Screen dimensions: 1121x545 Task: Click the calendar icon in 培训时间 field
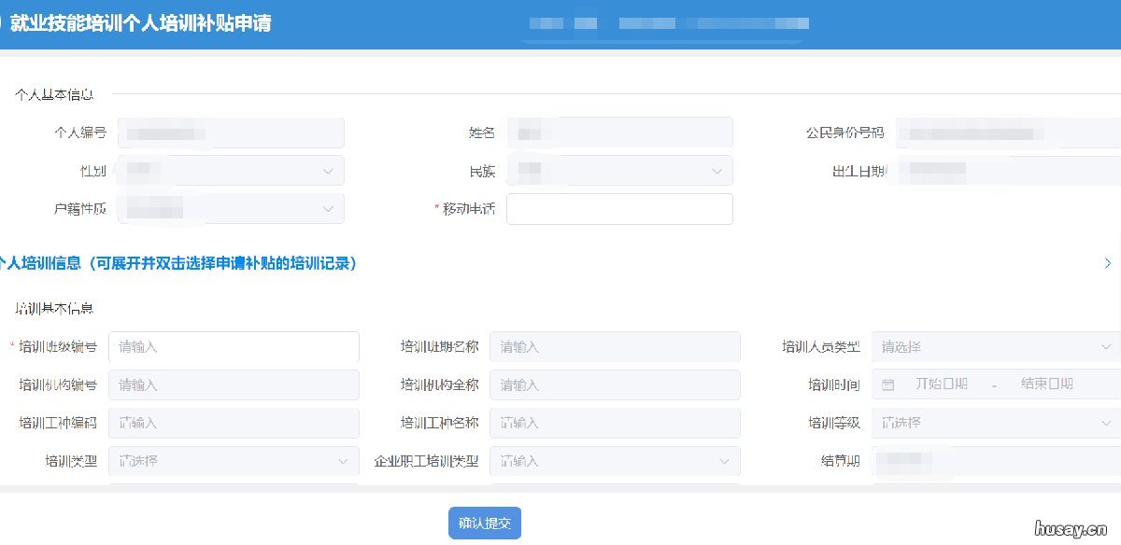tap(886, 384)
